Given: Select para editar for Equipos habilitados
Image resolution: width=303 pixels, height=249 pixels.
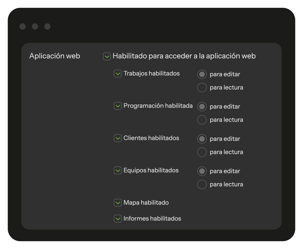Looking at the screenshot, I should tap(202, 171).
